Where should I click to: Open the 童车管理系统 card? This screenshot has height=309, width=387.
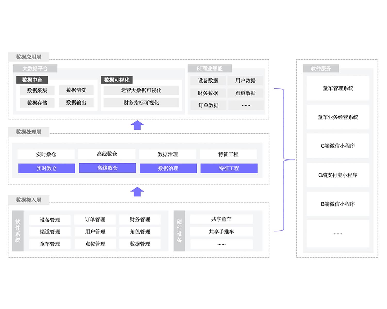tap(338, 88)
